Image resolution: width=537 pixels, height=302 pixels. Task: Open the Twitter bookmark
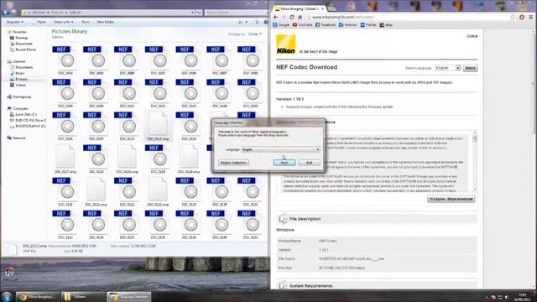[x=368, y=25]
